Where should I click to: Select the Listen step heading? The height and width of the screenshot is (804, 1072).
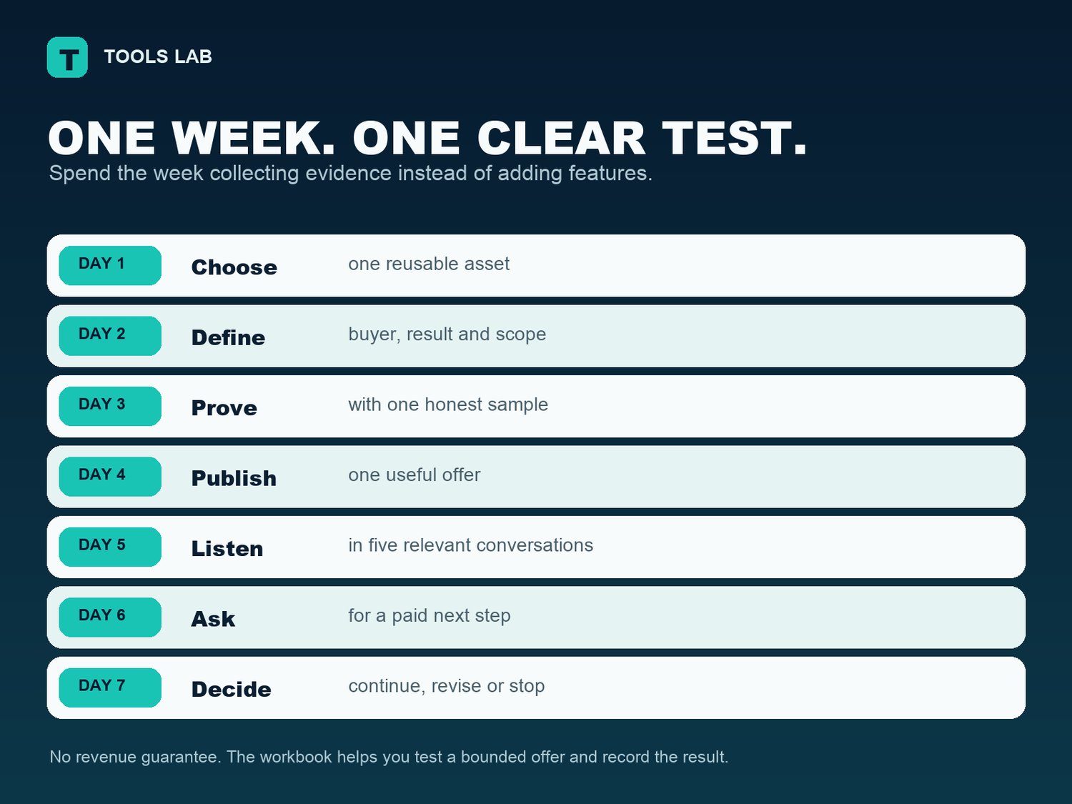(227, 549)
